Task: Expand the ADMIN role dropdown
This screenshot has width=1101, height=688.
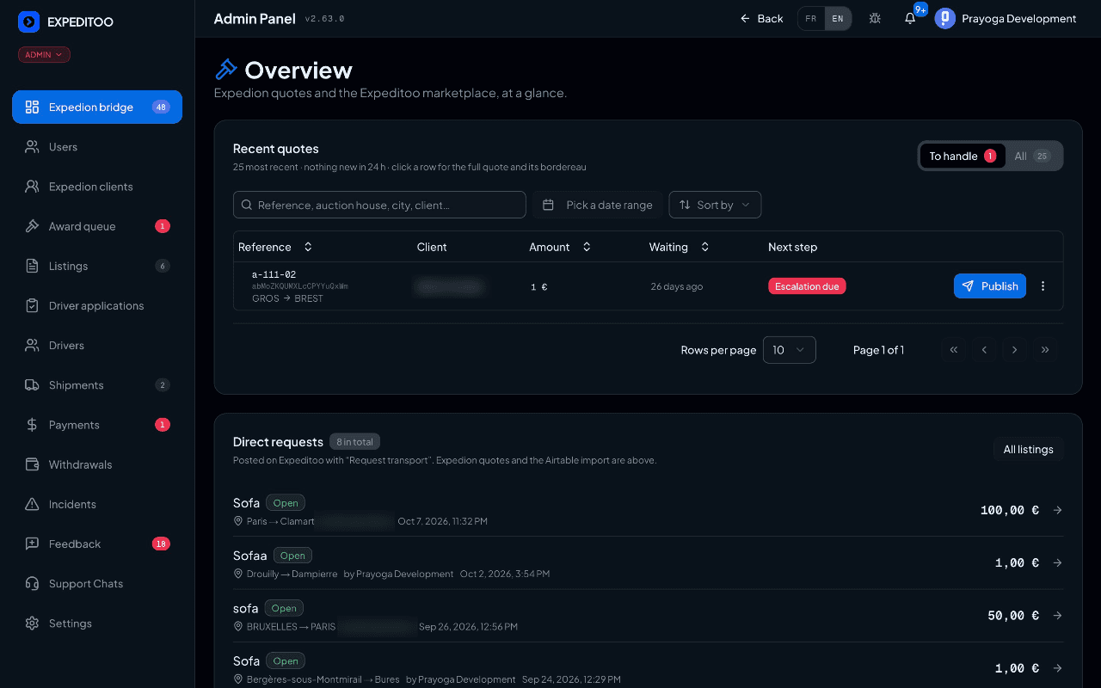Action: (44, 55)
